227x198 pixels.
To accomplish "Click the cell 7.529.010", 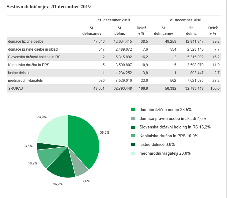I will (124, 81).
